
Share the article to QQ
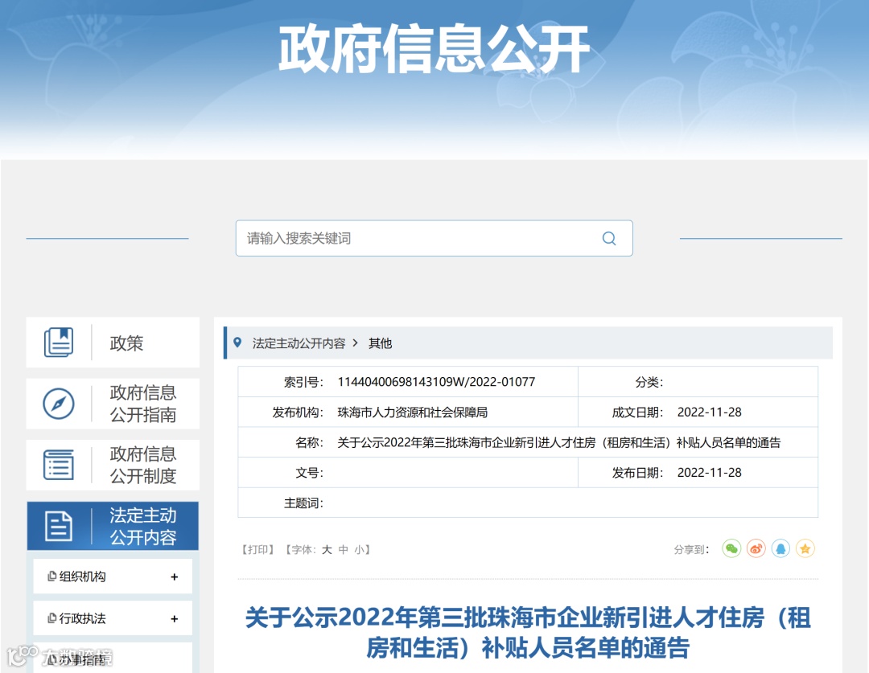780,549
